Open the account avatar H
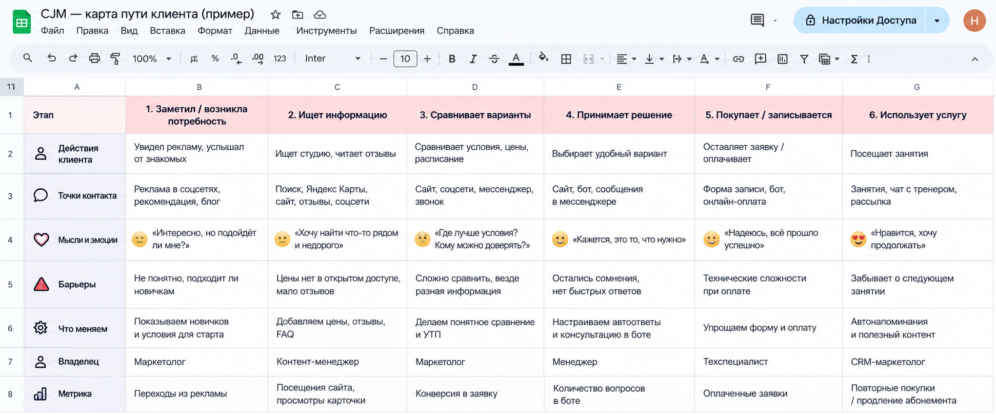 [974, 21]
